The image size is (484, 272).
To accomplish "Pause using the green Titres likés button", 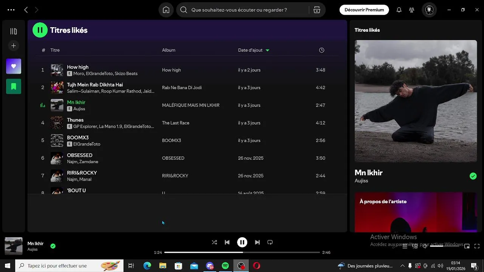I will point(40,30).
